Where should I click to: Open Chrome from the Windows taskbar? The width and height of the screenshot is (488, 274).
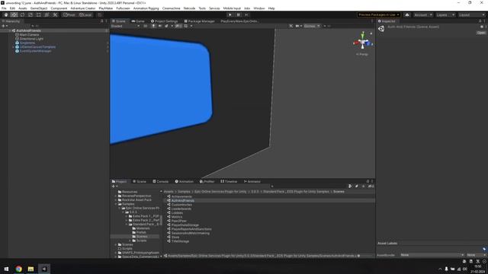pyautogui.click(x=18, y=269)
